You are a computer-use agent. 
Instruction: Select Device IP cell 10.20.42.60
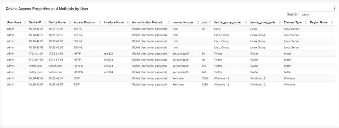click(x=36, y=41)
